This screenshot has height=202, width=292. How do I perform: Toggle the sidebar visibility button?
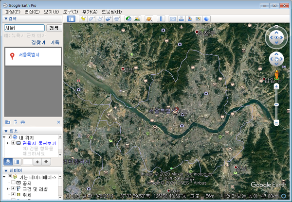[x=71, y=19]
